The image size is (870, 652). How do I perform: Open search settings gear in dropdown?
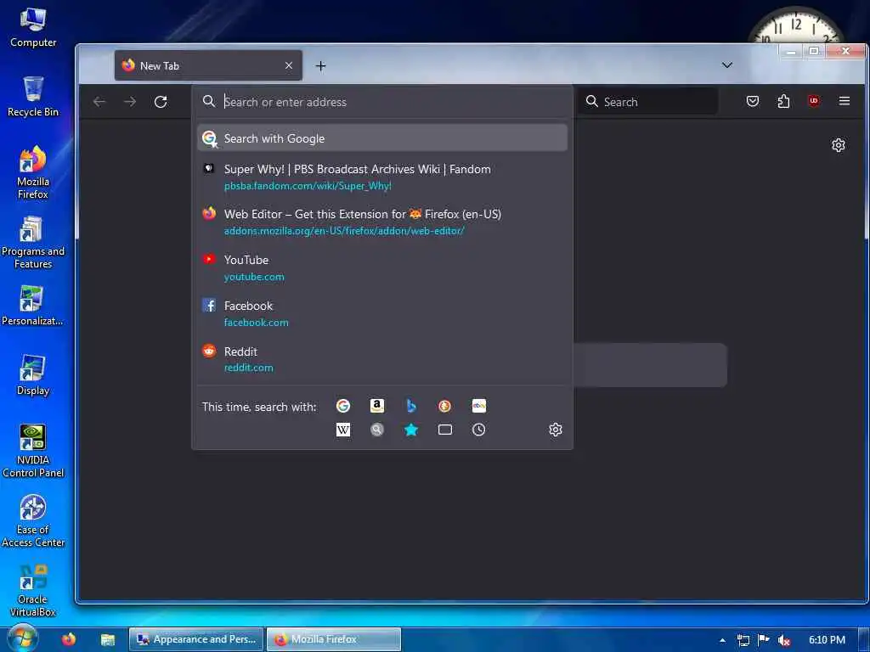[556, 430]
